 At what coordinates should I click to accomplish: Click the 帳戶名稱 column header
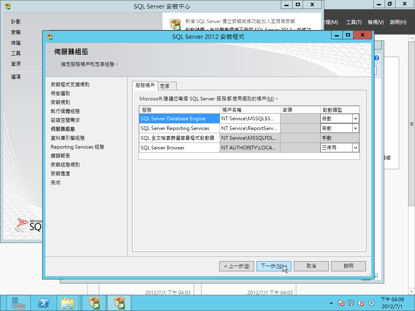pyautogui.click(x=250, y=110)
